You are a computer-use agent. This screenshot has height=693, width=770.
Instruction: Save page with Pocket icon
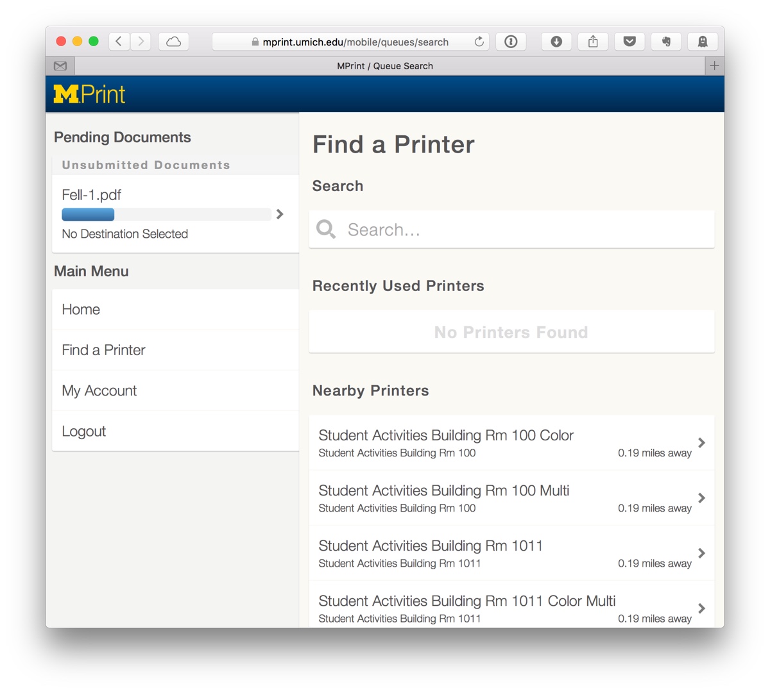click(x=629, y=42)
